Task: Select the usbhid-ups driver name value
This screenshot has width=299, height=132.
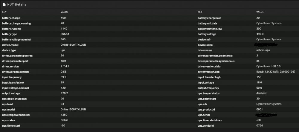Action: tap(263, 50)
